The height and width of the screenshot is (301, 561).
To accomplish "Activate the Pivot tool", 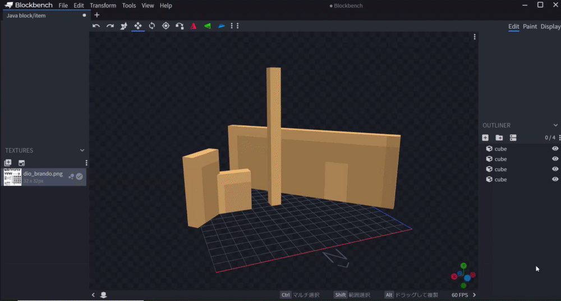I will coord(165,26).
